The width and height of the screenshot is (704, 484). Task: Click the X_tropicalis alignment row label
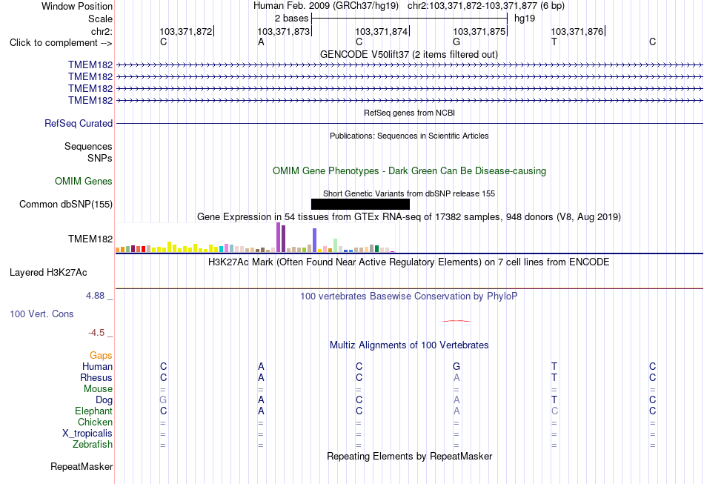tap(87, 434)
